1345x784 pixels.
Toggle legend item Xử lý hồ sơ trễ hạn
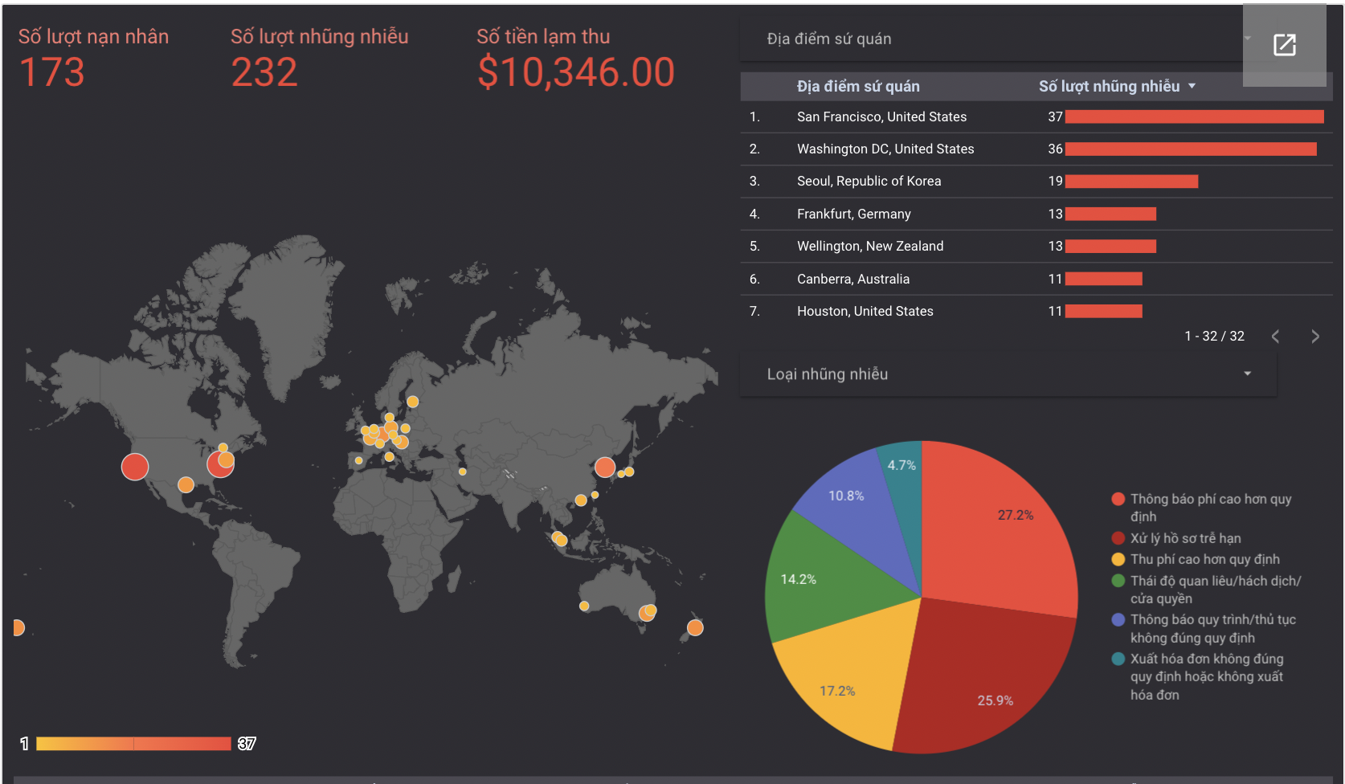[1185, 538]
